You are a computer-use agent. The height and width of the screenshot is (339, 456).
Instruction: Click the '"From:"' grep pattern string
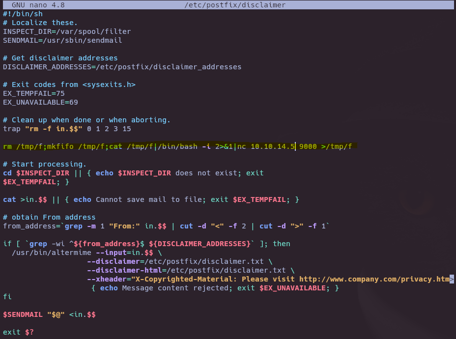(124, 226)
